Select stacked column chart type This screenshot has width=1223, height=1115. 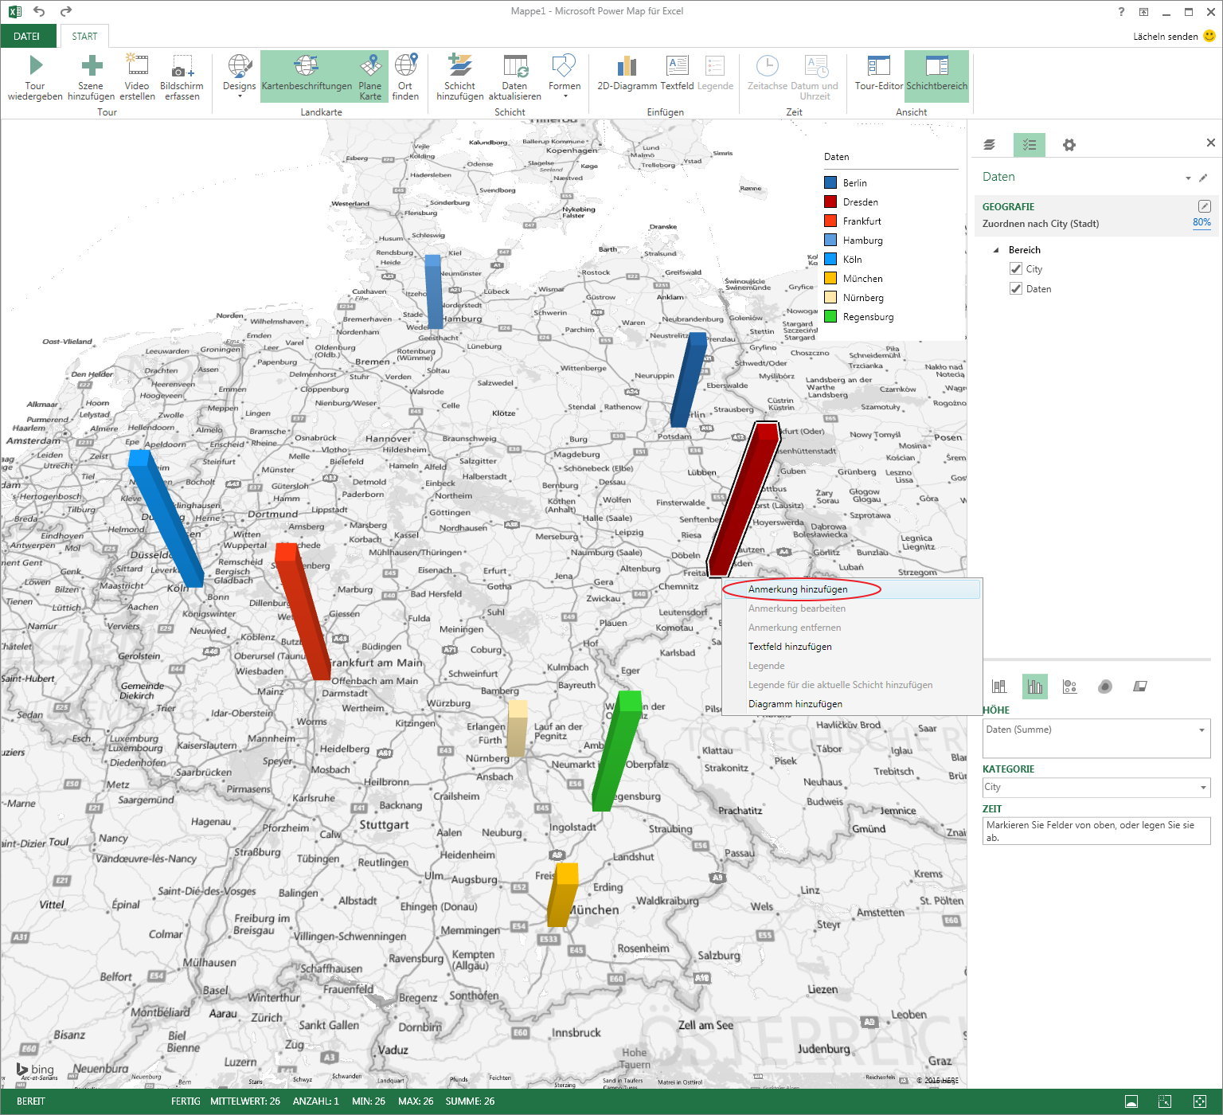pyautogui.click(x=999, y=687)
